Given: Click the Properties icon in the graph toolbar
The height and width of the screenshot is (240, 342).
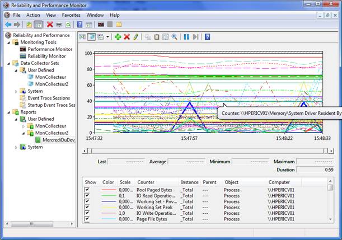Looking at the screenshot, I should point(166,37).
